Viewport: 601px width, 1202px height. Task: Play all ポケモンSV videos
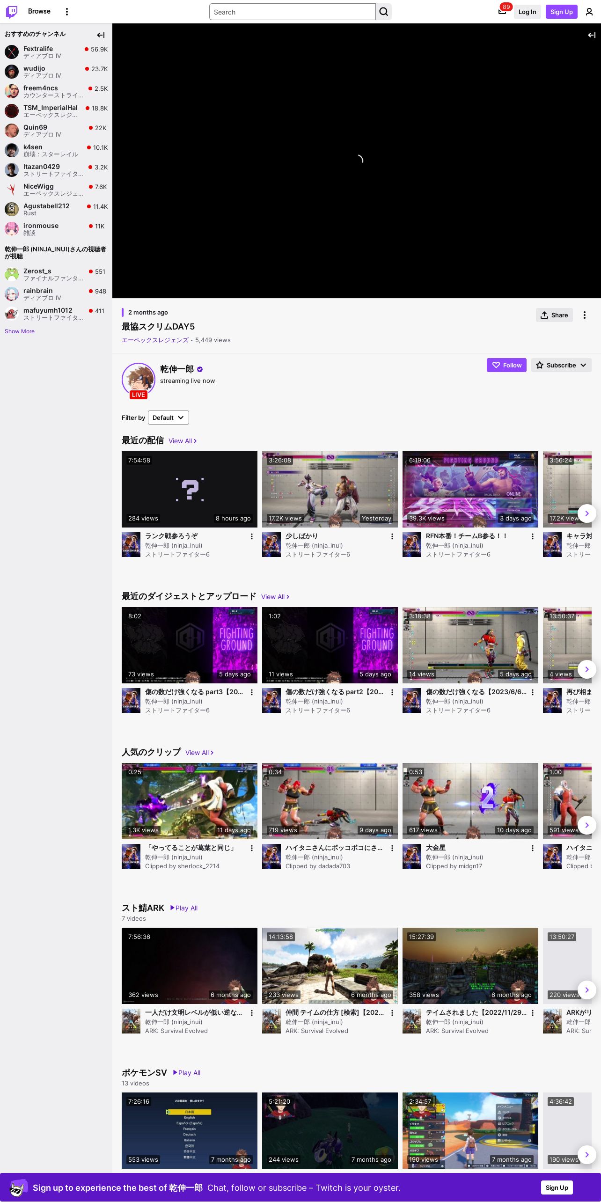187,1073
